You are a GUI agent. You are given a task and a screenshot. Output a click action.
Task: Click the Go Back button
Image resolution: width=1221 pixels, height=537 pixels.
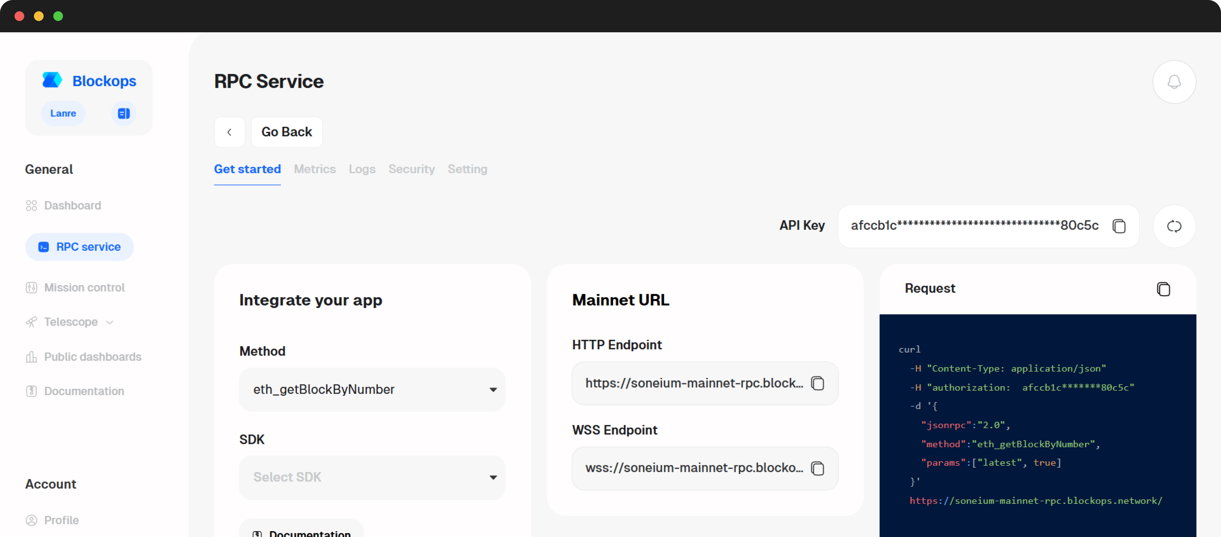(287, 132)
